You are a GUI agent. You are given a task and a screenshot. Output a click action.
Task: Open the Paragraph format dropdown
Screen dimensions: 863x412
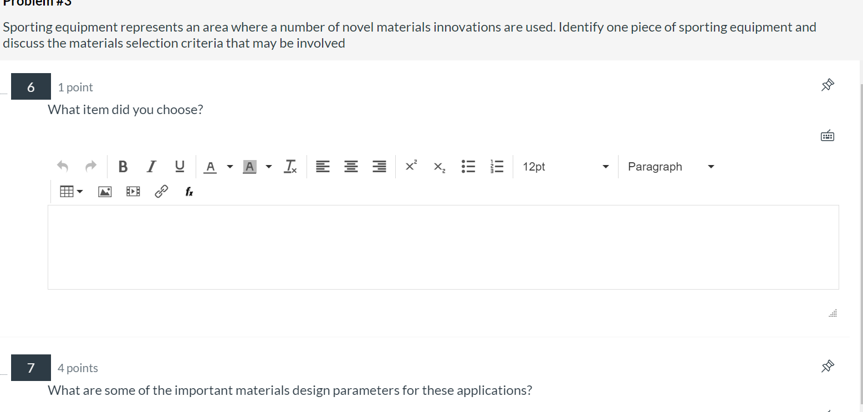coord(671,167)
